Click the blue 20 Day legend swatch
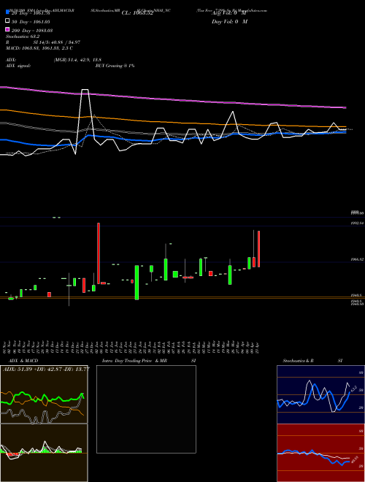This screenshot has height=482, width=365. tap(7, 12)
